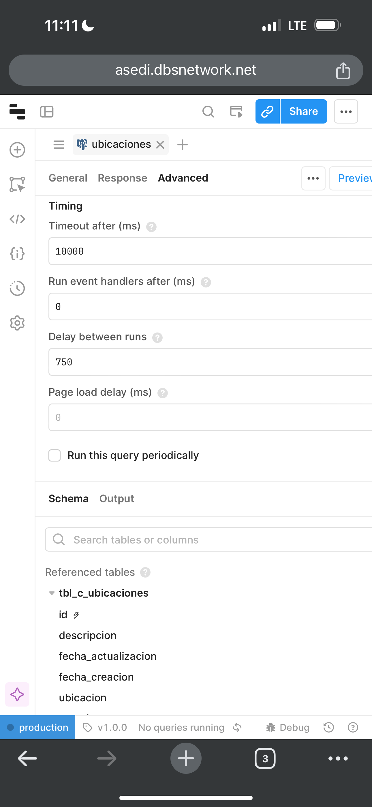Open the search magnifier in the toolbar
Screen dimensions: 372x807
pyautogui.click(x=208, y=111)
